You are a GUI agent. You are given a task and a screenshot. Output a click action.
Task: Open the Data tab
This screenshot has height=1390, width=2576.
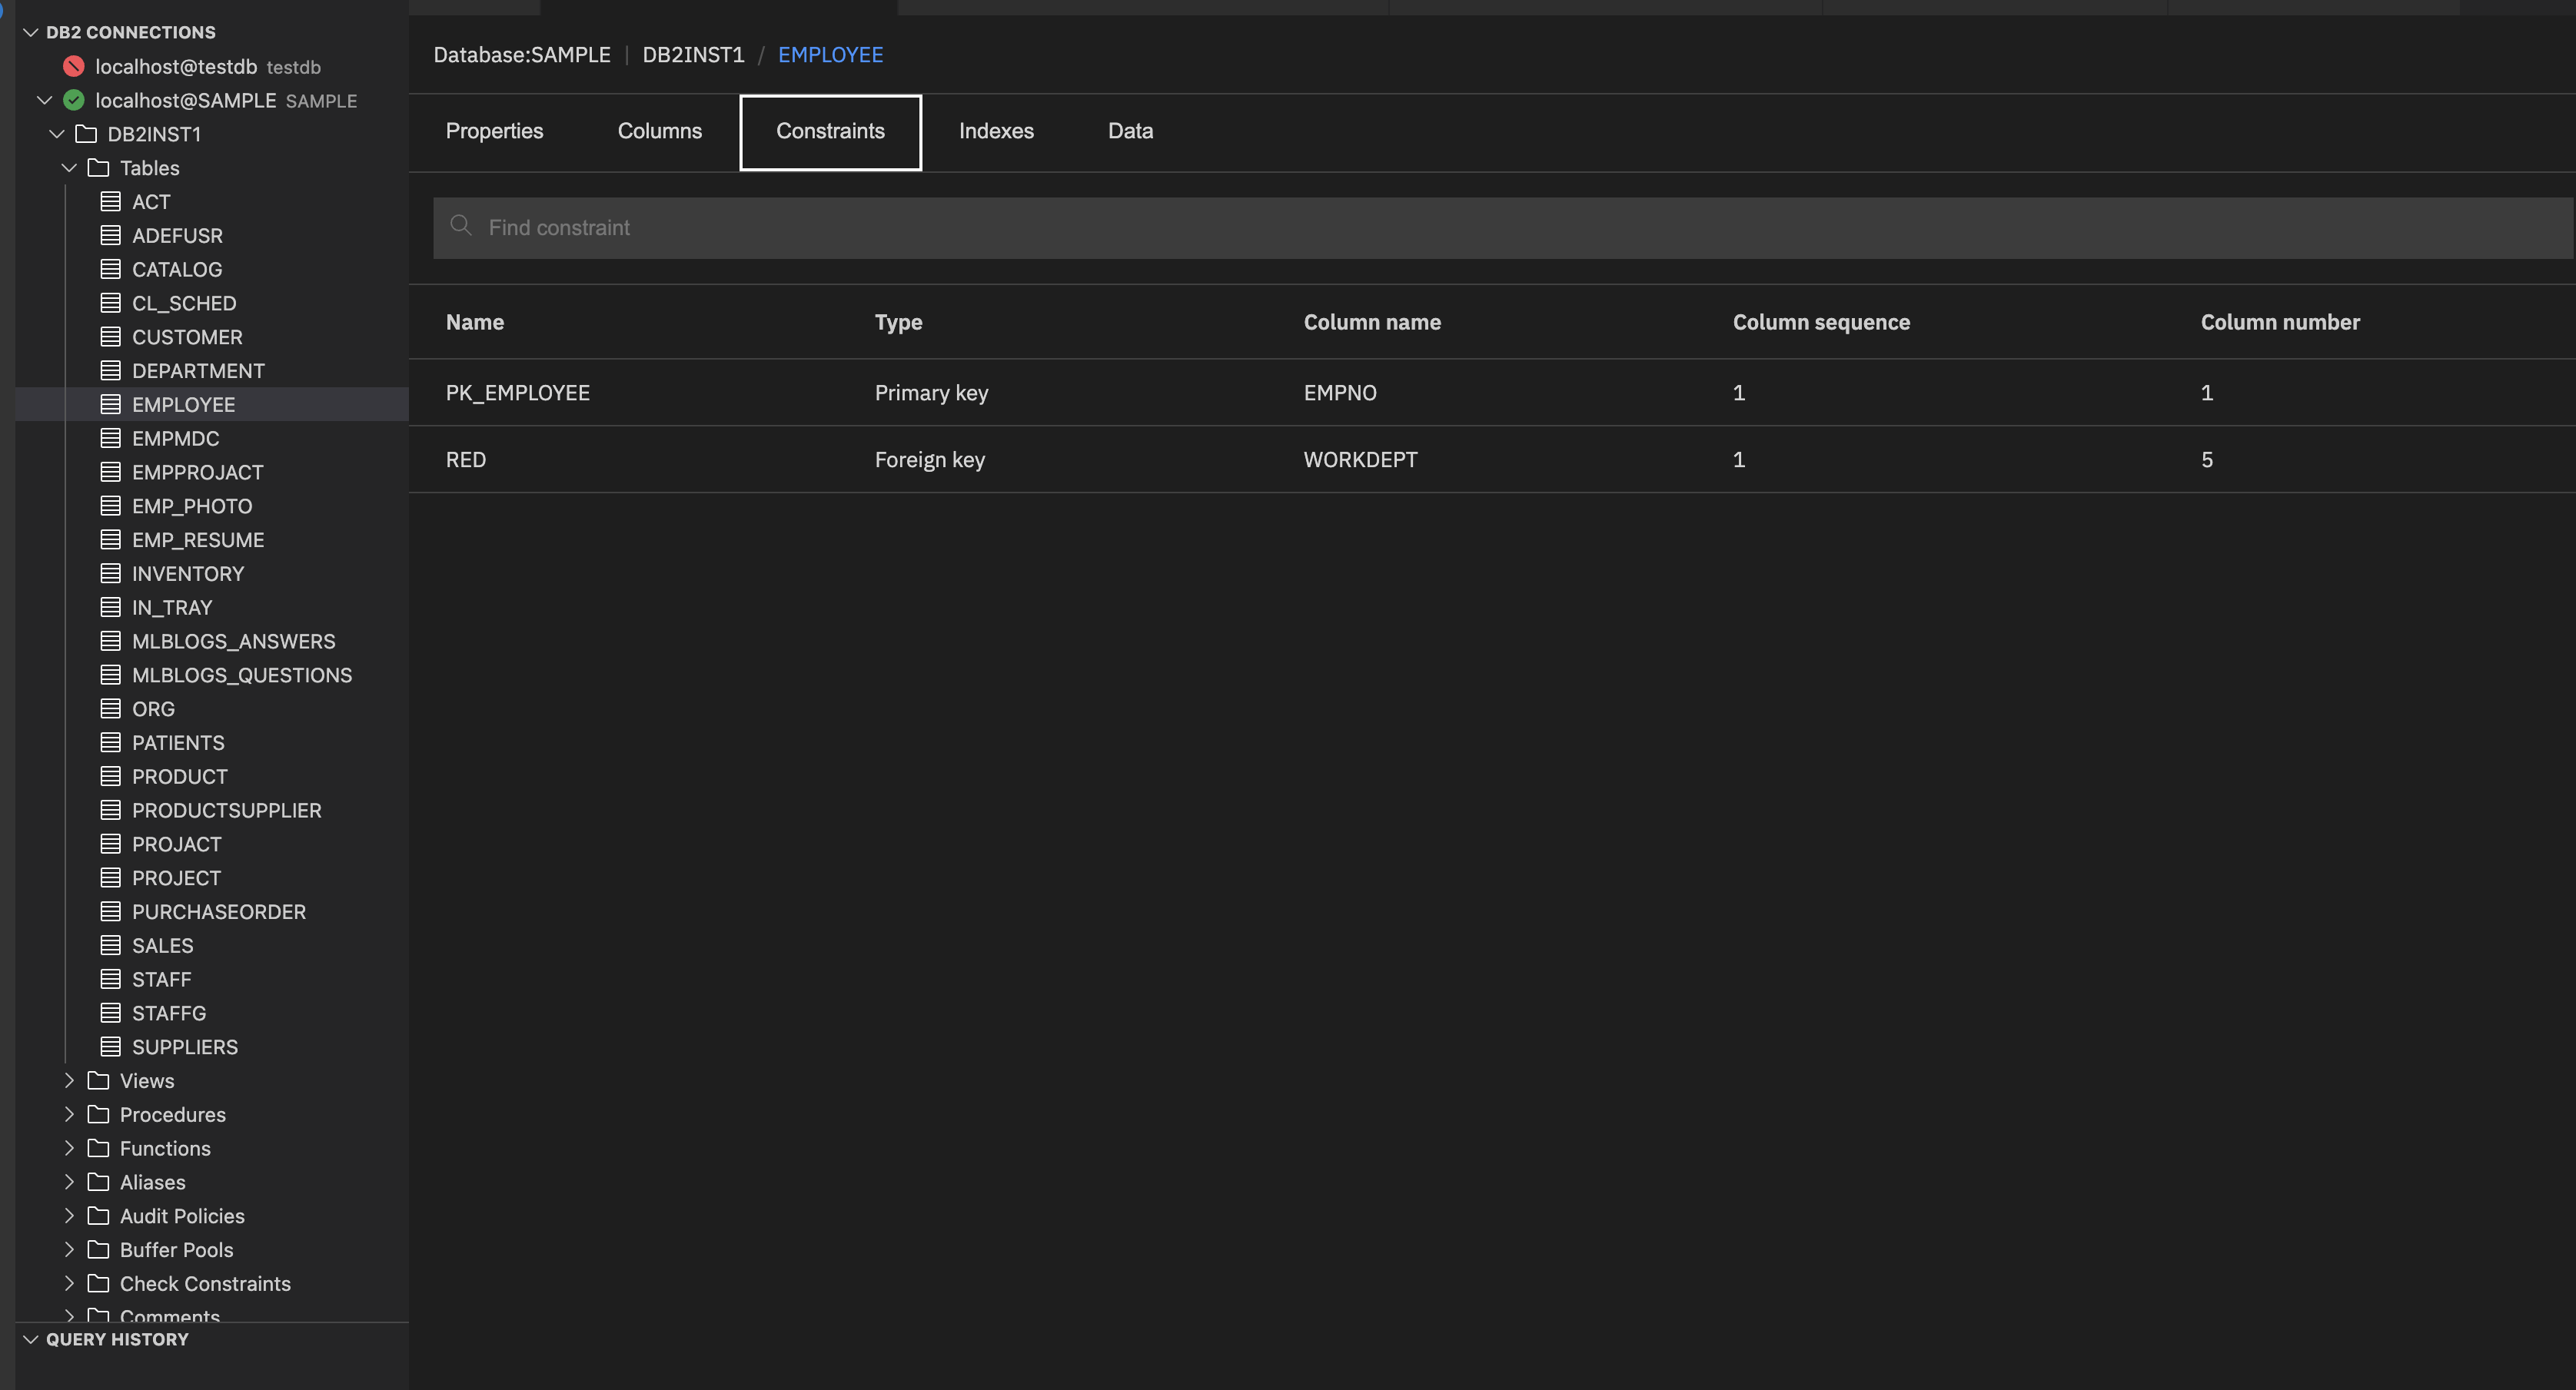coord(1129,131)
